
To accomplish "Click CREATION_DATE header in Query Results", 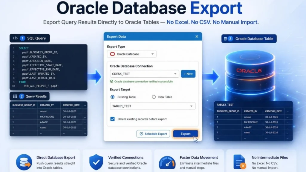I will point(71,105).
